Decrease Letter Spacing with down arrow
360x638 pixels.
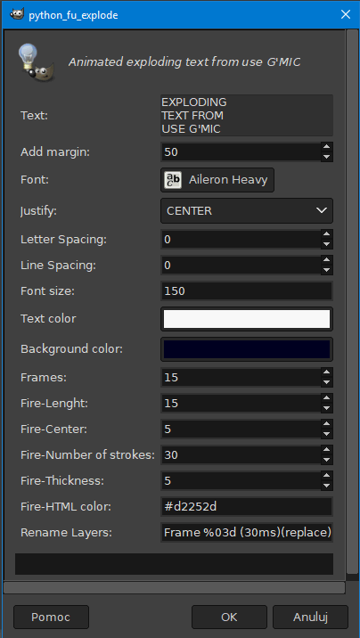[326, 244]
